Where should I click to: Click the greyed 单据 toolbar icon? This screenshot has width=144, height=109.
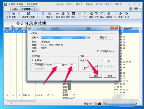click(115, 15)
